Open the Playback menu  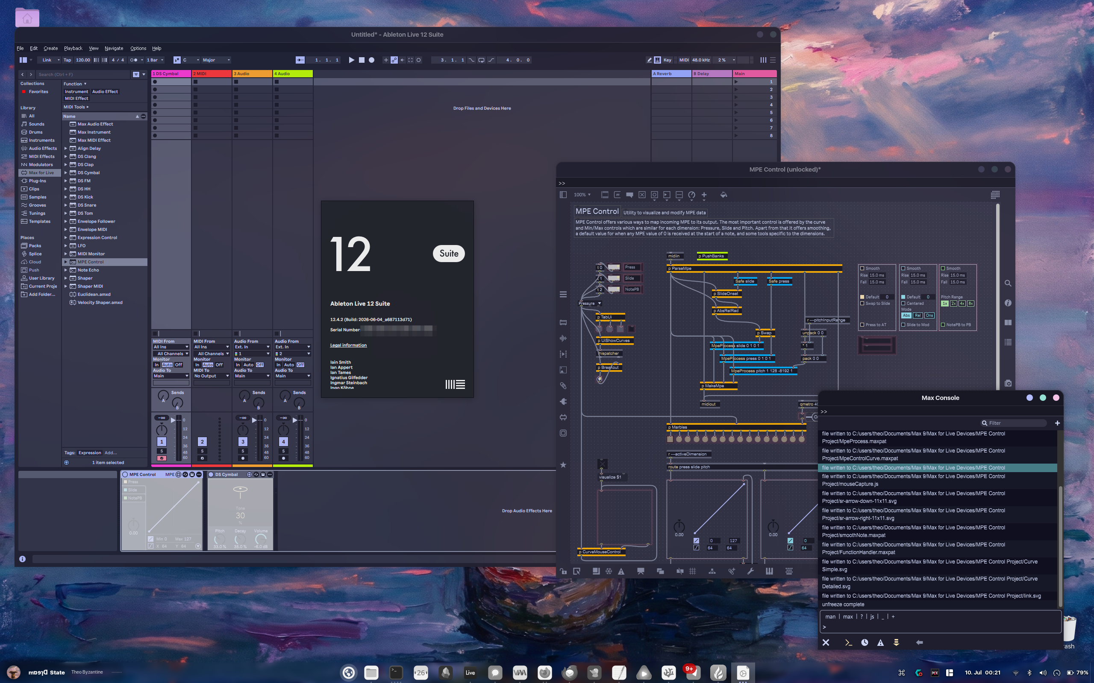click(x=73, y=48)
